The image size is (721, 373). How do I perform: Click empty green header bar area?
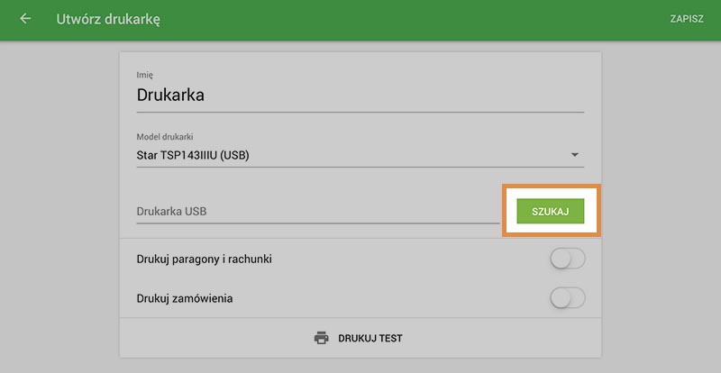click(406, 19)
